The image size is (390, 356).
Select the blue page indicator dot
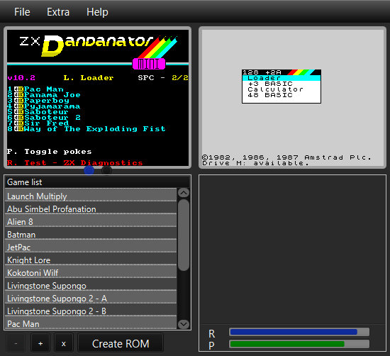[89, 170]
